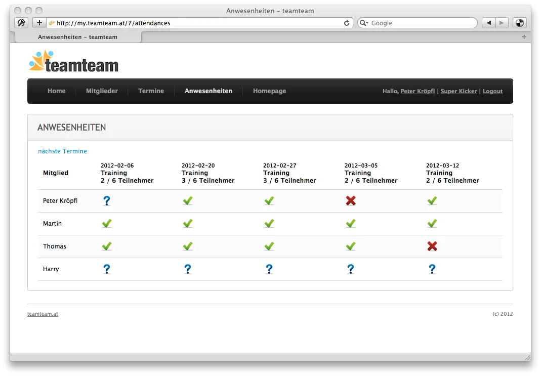Screen dimensions: 541x376
Task: Toggle Harry's attendance for 2012-03-12
Action: 432,269
